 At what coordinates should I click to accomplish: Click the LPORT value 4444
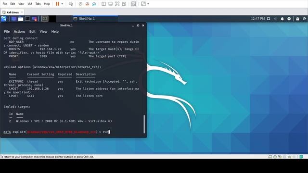coord(30,96)
